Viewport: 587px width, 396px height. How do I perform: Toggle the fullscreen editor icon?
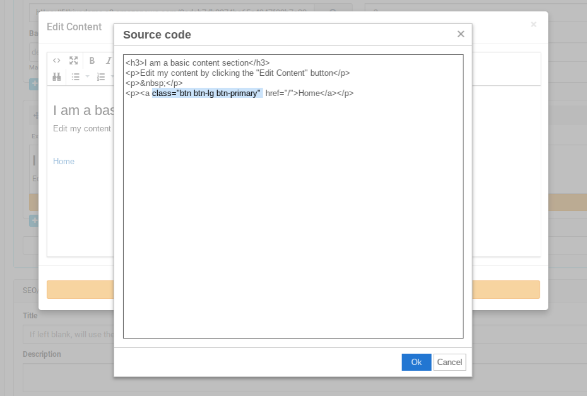(74, 61)
